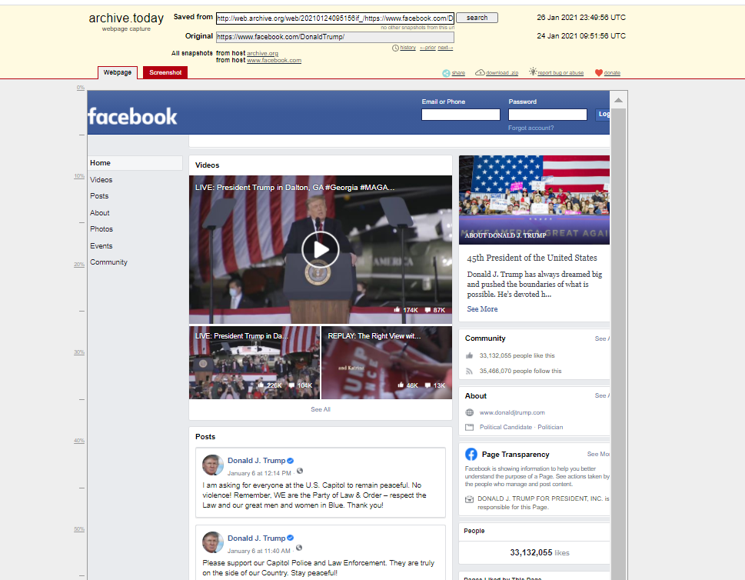Click the report bug or abuse lightbulb icon

(x=533, y=72)
